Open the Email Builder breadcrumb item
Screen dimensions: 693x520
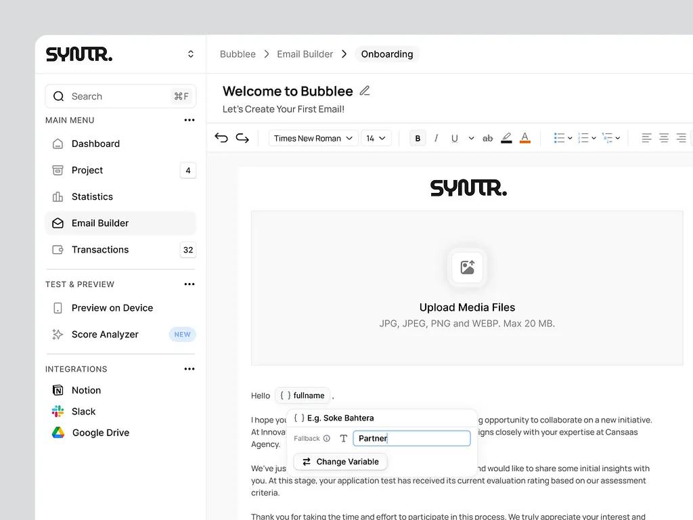[305, 53]
